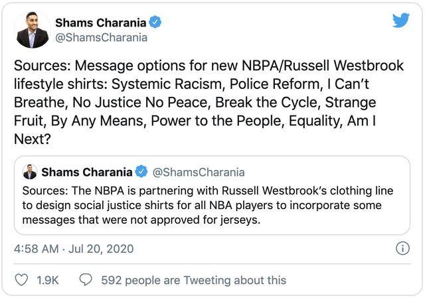Image resolution: width=425 pixels, height=298 pixels.
Task: Click the Twitter bird logo
Action: point(400,20)
